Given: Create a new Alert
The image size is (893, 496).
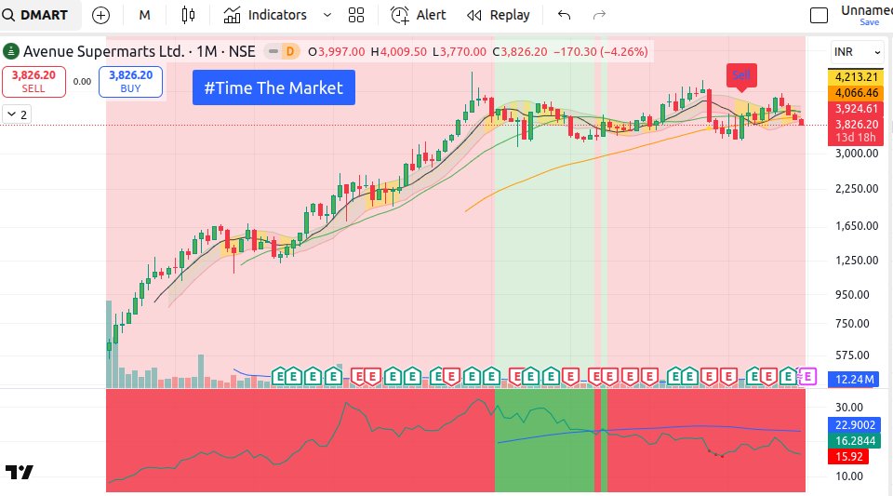Looking at the screenshot, I should [x=418, y=16].
